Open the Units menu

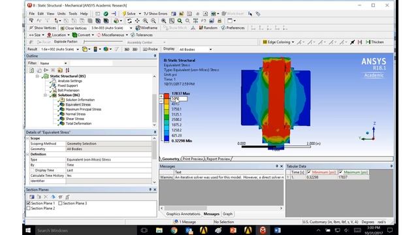click(x=61, y=14)
